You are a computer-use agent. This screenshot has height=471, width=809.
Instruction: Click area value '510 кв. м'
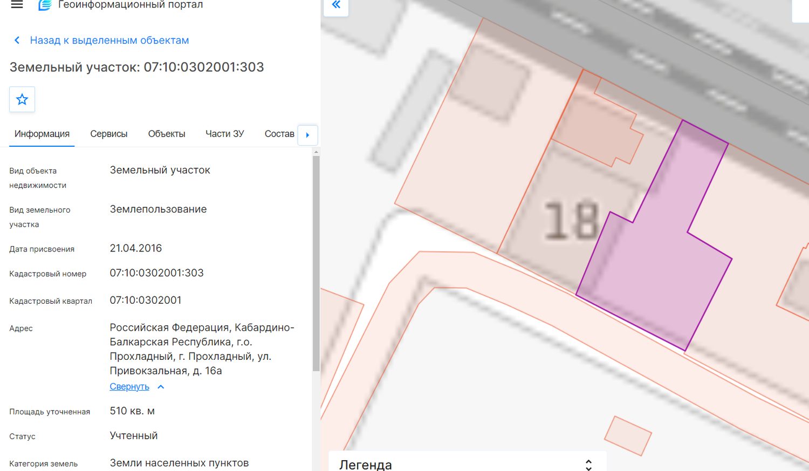pyautogui.click(x=132, y=411)
